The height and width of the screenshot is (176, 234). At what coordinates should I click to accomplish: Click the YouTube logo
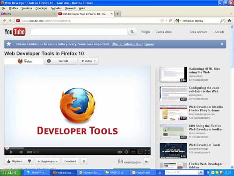pos(15,32)
